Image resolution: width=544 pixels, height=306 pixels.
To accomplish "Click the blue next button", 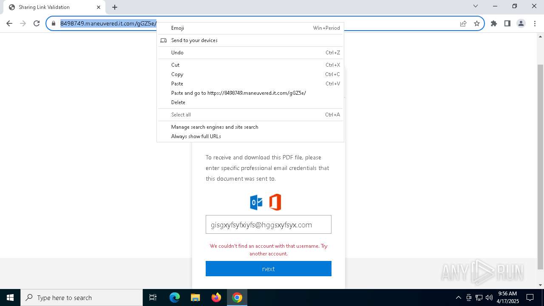I will point(269,269).
